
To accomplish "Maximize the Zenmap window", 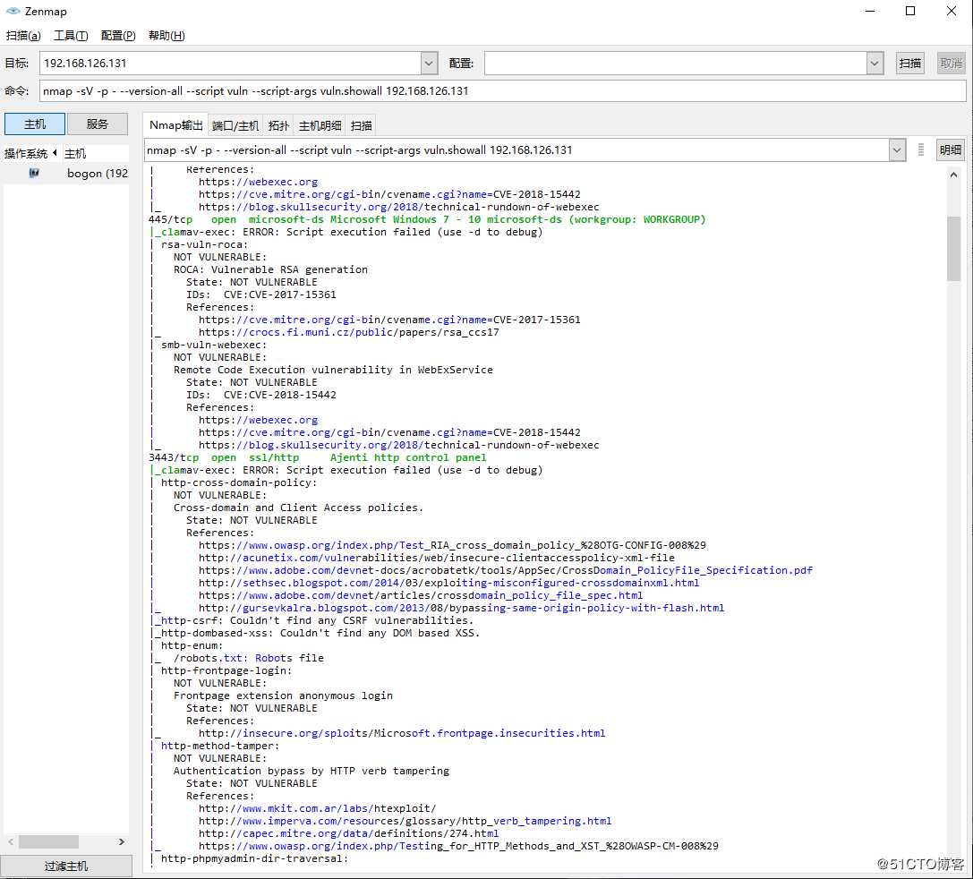I will [x=910, y=11].
